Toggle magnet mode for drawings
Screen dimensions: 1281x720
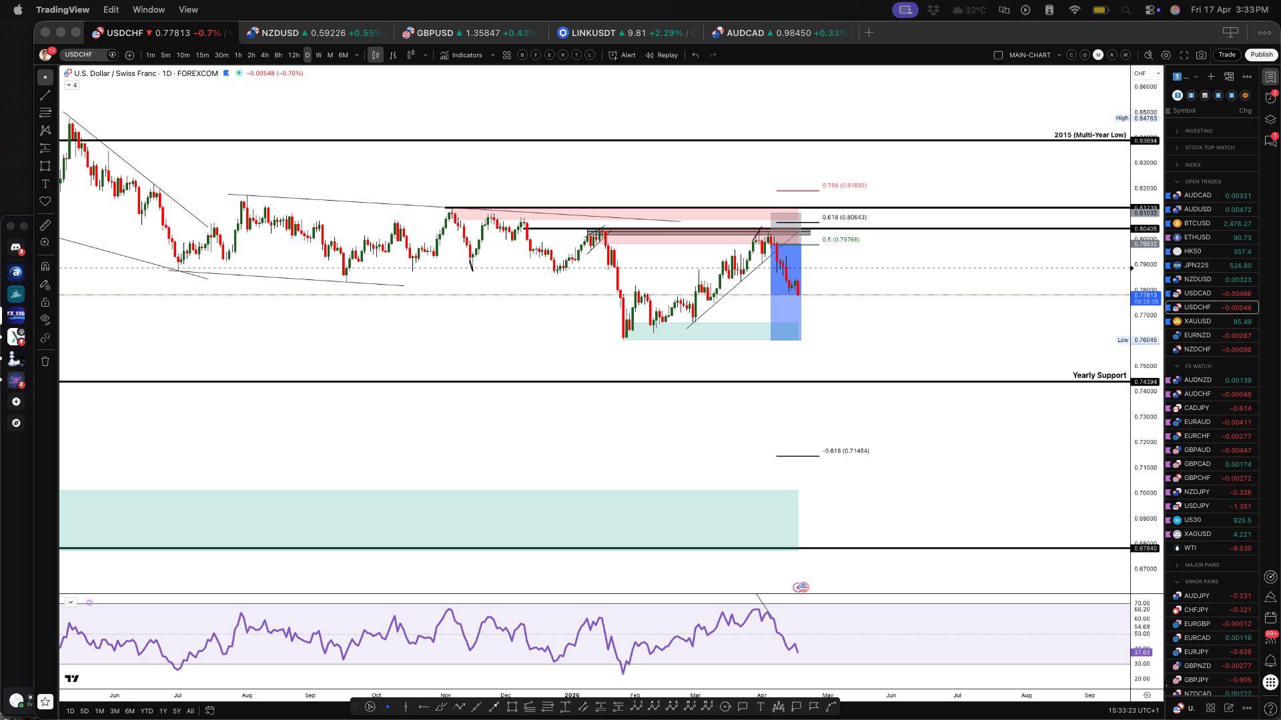[x=45, y=266]
